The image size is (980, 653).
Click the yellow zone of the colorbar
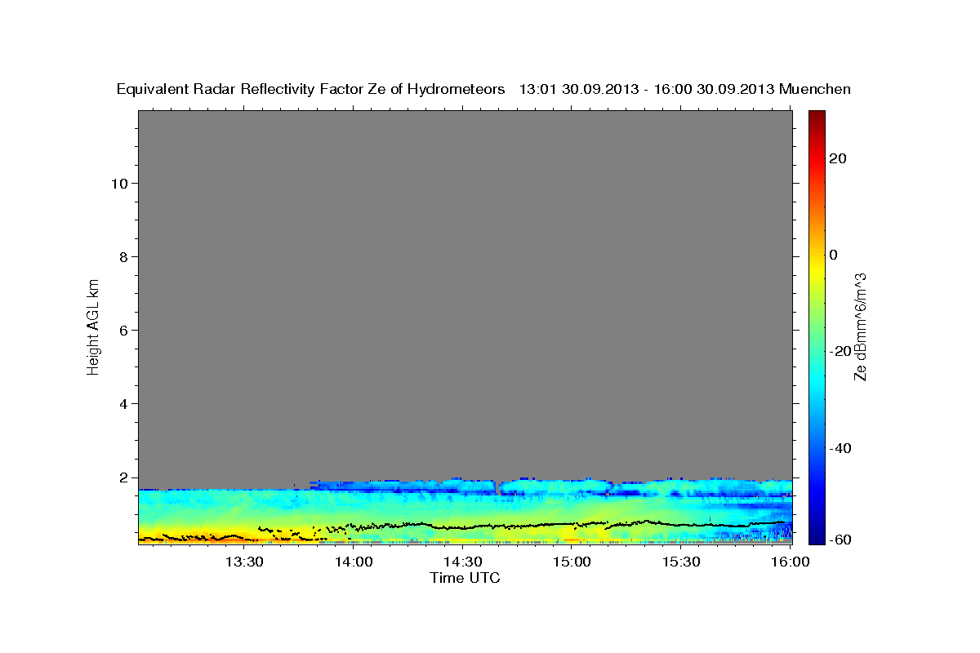[x=817, y=269]
